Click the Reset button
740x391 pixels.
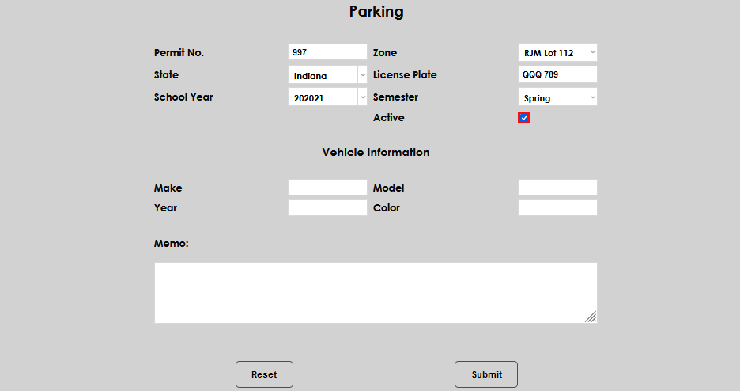coord(264,374)
